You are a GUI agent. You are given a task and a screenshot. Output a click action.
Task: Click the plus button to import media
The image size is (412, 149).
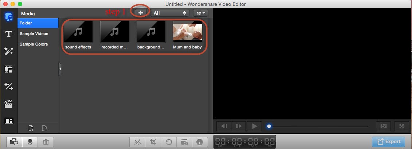pyautogui.click(x=141, y=13)
